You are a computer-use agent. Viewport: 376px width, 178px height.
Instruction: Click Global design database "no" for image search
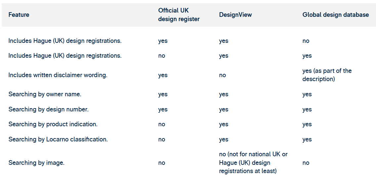click(306, 163)
